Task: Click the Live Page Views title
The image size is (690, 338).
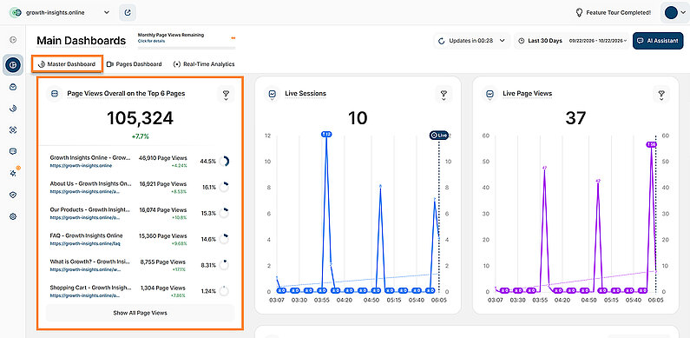Action: coord(527,94)
